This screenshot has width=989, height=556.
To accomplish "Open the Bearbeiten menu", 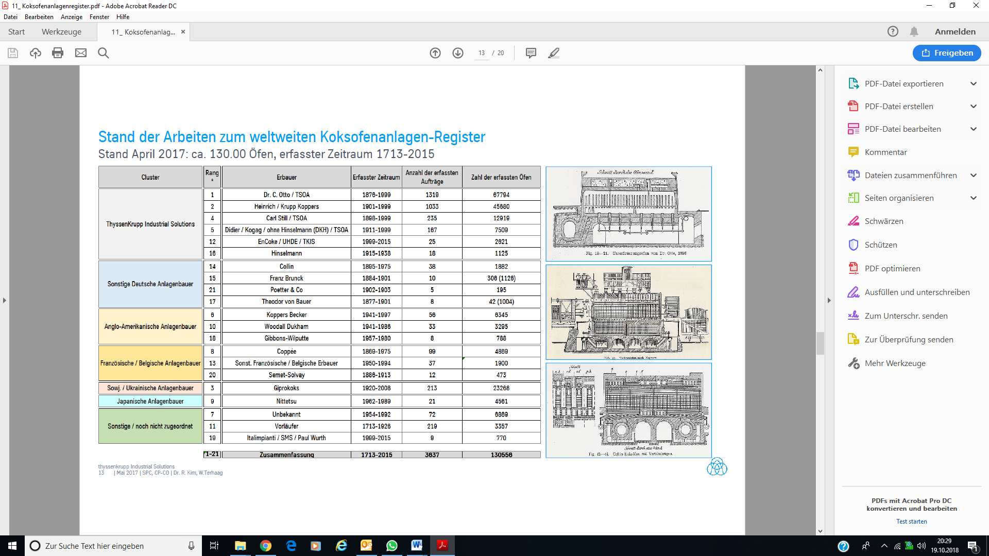I will point(39,17).
